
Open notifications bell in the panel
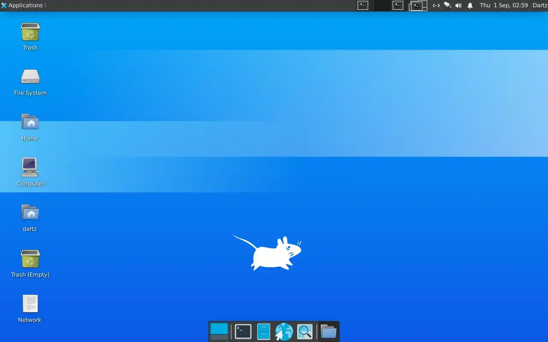pyautogui.click(x=470, y=6)
